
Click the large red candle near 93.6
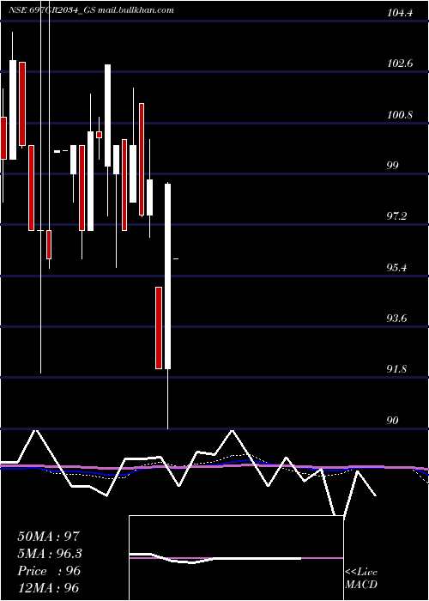[159, 328]
